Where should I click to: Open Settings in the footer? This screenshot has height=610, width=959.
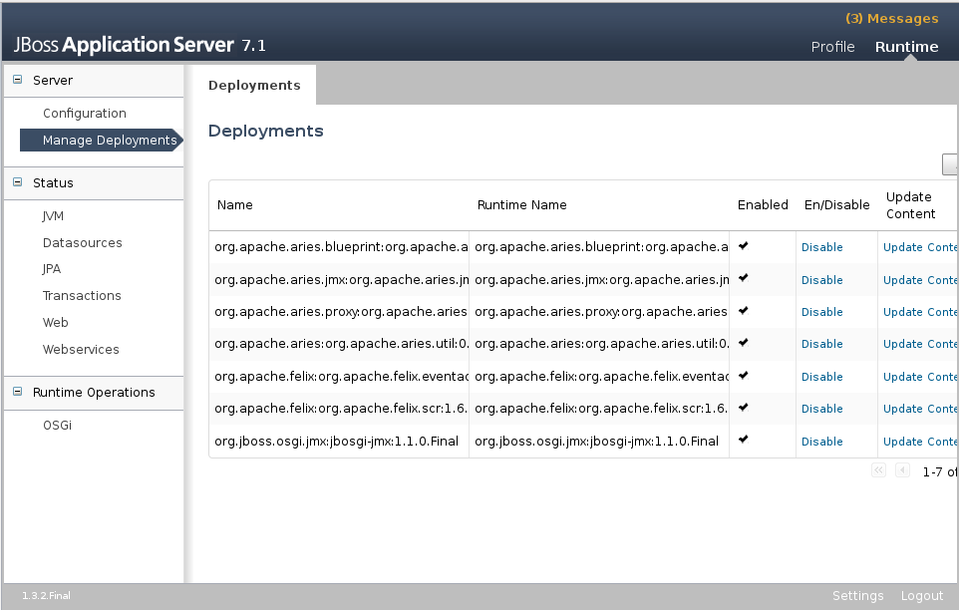click(857, 596)
